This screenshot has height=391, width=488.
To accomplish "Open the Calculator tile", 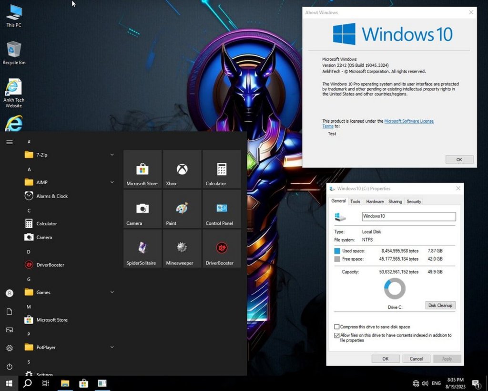I will click(x=222, y=169).
